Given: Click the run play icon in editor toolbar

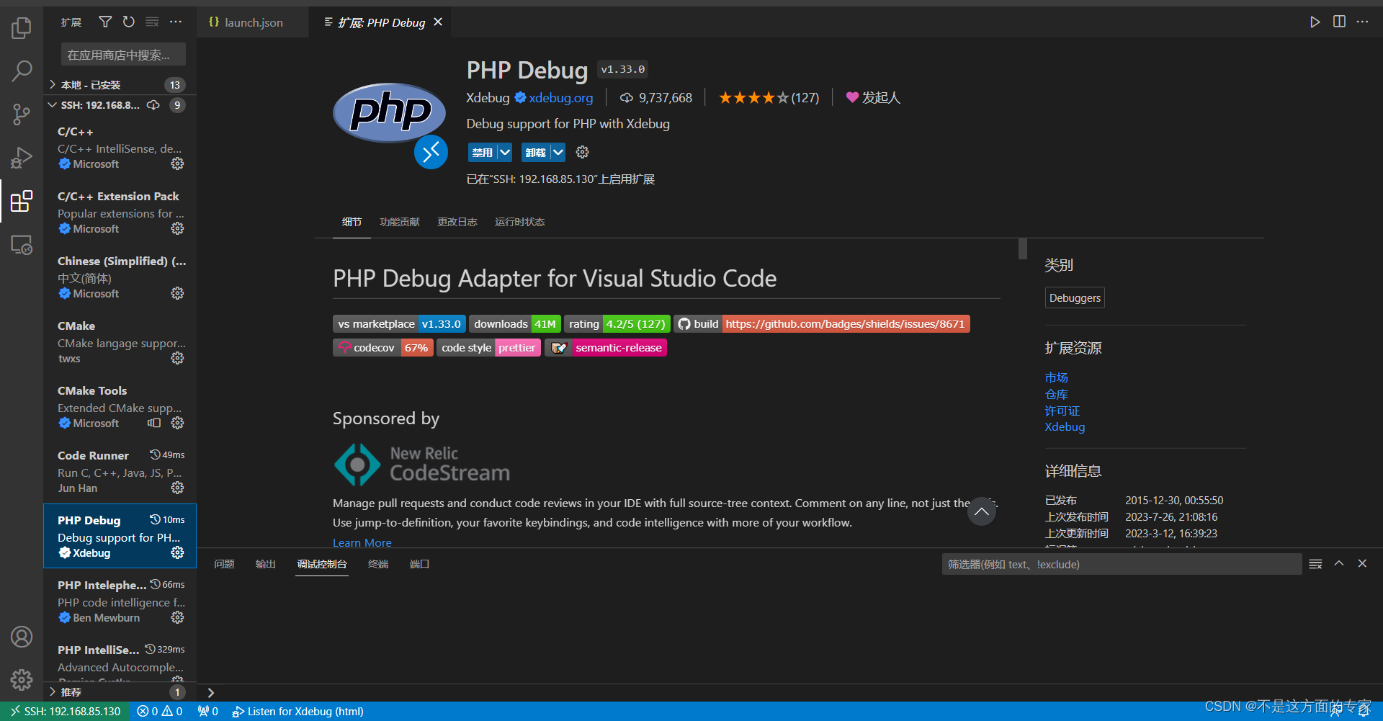Looking at the screenshot, I should pos(1315,22).
